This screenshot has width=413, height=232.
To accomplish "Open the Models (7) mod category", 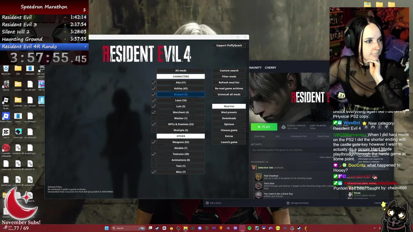I will pyautogui.click(x=181, y=148).
